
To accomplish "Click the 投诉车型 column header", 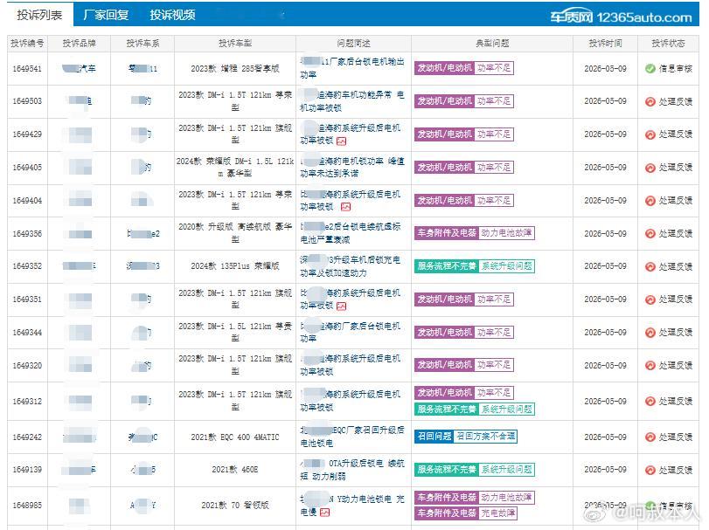I will [x=235, y=44].
